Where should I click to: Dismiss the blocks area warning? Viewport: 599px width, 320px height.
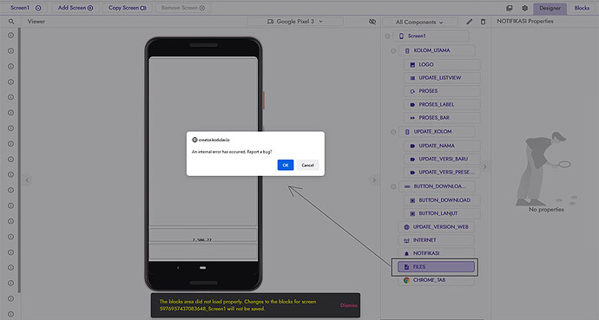click(348, 305)
